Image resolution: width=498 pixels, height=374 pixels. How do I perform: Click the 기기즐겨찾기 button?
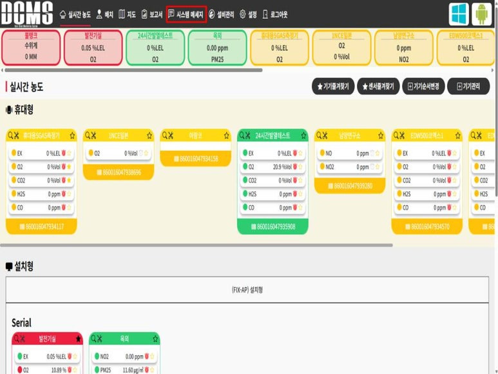pos(333,86)
